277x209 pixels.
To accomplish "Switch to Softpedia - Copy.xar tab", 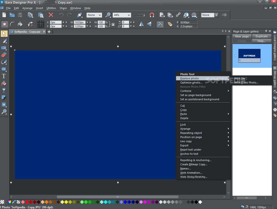I will [x=27, y=32].
